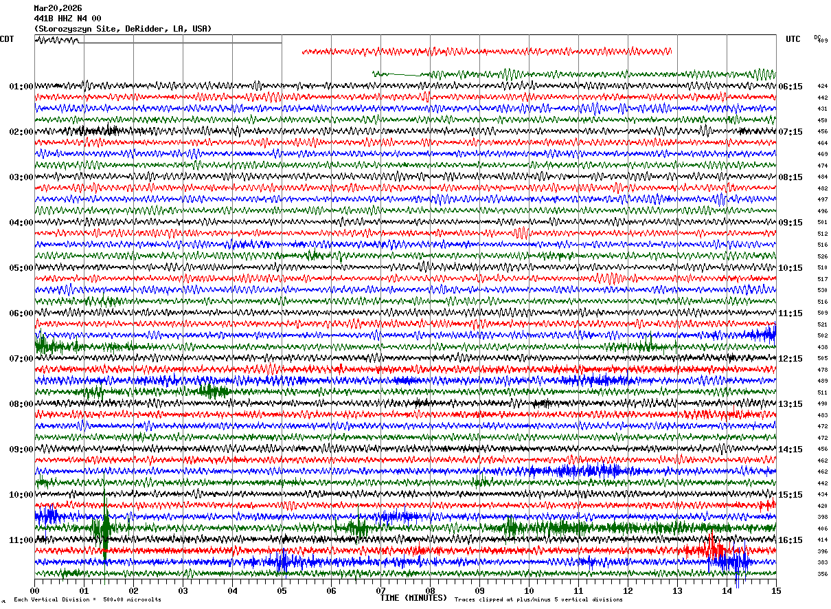Viewport: 831px width, 609px height.
Task: Click the CDT timezone heading
Action: point(7,39)
